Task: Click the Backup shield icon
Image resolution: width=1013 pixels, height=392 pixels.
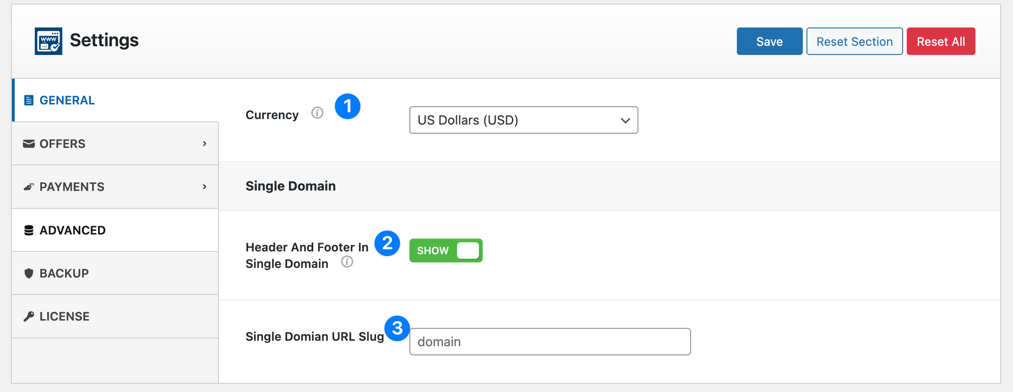Action: (x=29, y=273)
